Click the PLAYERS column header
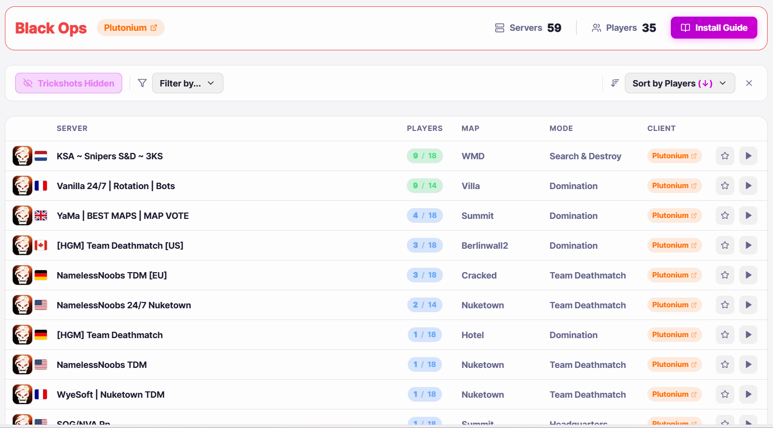This screenshot has height=428, width=773. (x=424, y=128)
